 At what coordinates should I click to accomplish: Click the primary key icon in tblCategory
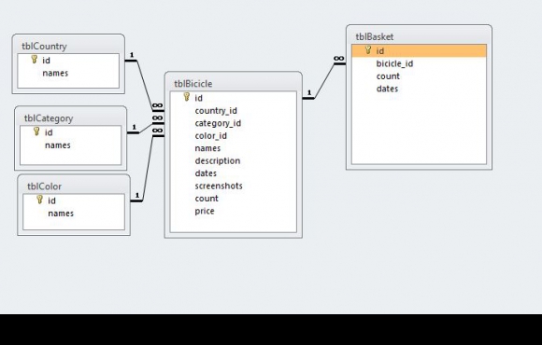(36, 131)
